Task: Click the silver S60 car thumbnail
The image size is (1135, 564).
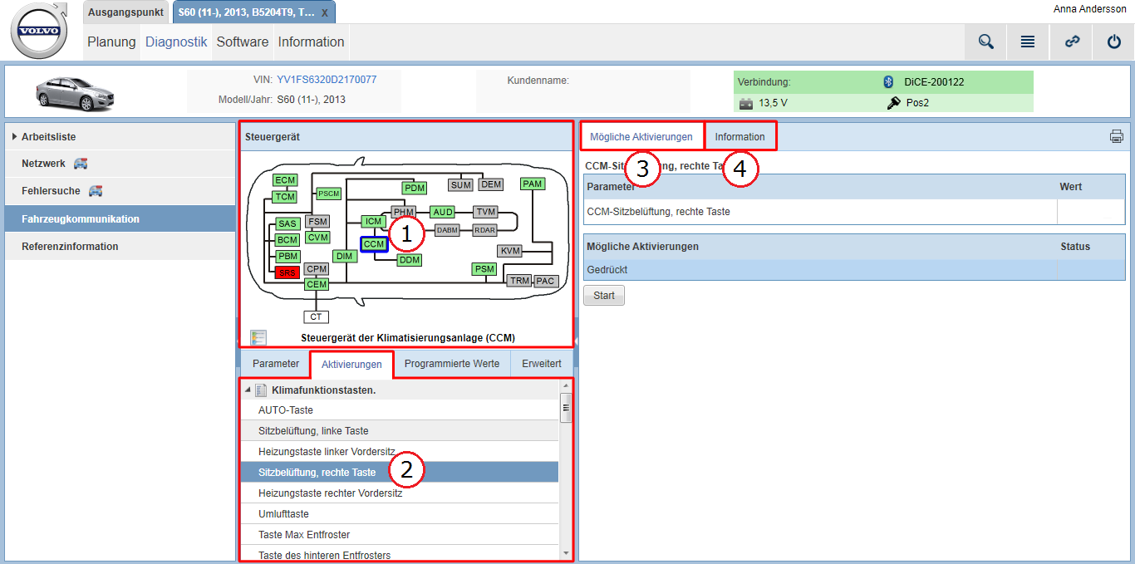Action: [x=75, y=92]
